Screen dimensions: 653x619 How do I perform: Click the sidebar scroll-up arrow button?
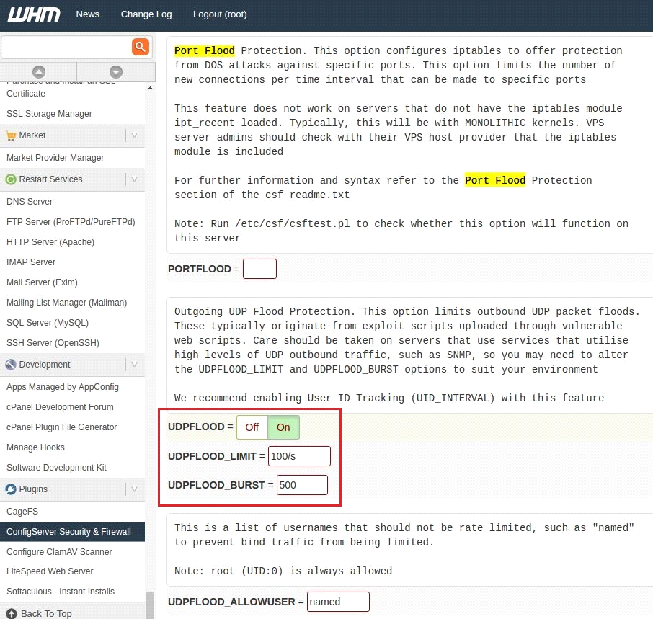click(x=39, y=72)
